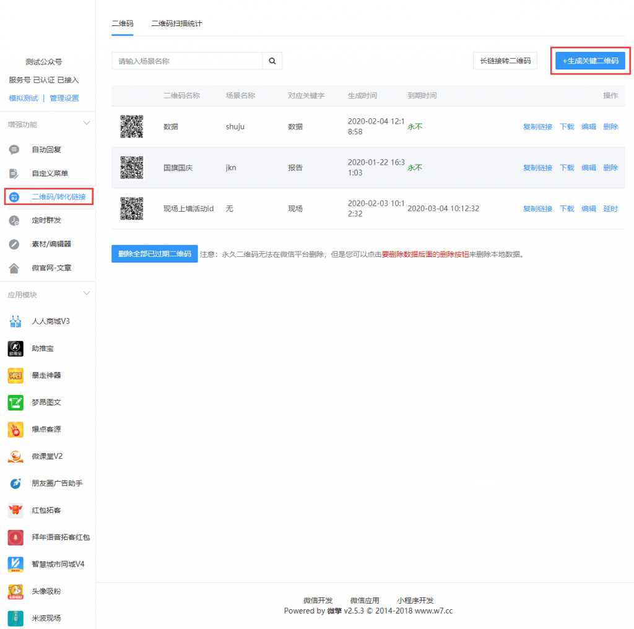Click the 模拟测试 link
This screenshot has height=629, width=634.
click(x=24, y=98)
